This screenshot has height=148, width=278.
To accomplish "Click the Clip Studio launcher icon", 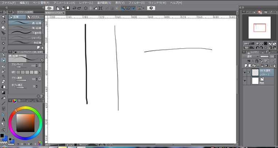I will tap(50, 8).
